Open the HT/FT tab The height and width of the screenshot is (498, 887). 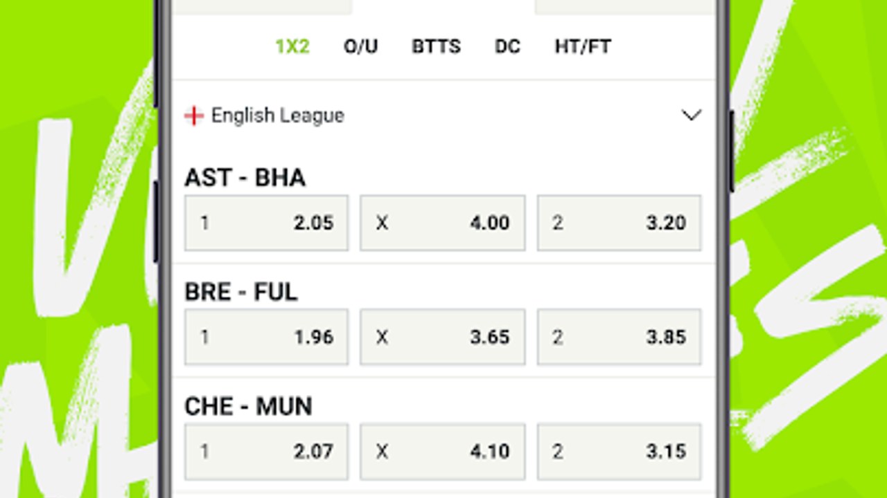click(583, 46)
